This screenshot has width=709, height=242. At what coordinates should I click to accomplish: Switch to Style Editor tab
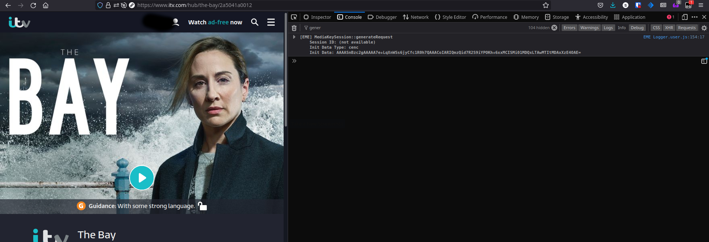(451, 17)
